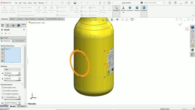Click the horizontal offset slider under 40.00mm
The height and width of the screenshot is (110, 195).
point(12,75)
